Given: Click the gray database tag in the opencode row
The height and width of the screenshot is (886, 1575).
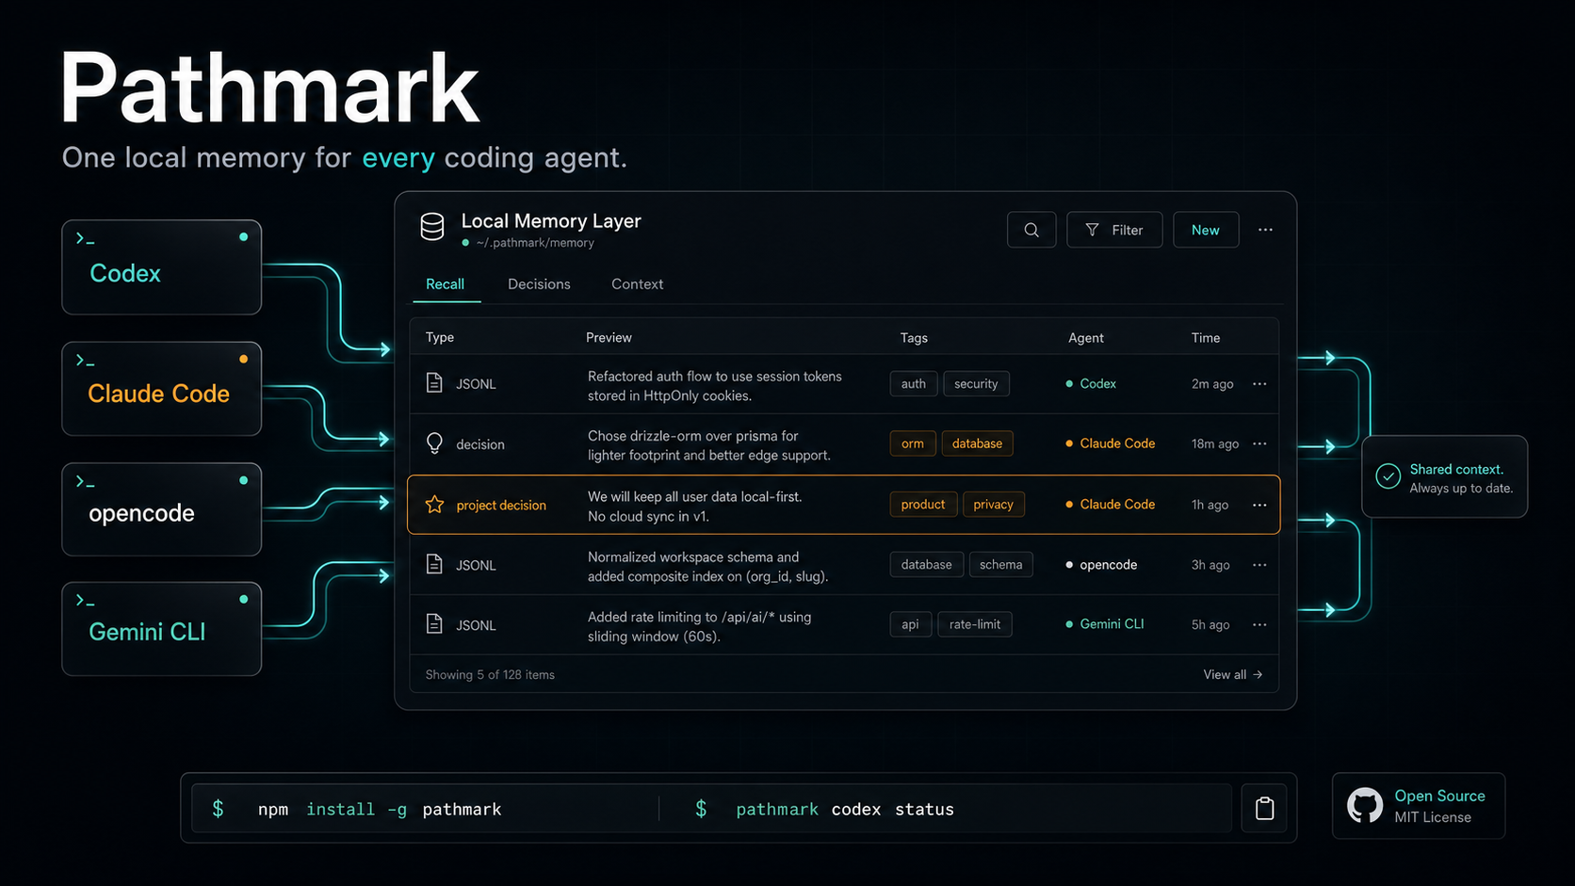Looking at the screenshot, I should tap(927, 565).
